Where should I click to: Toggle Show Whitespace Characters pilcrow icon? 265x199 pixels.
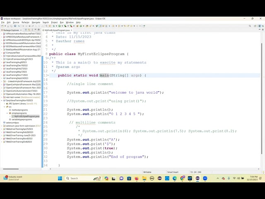pos(109,26)
